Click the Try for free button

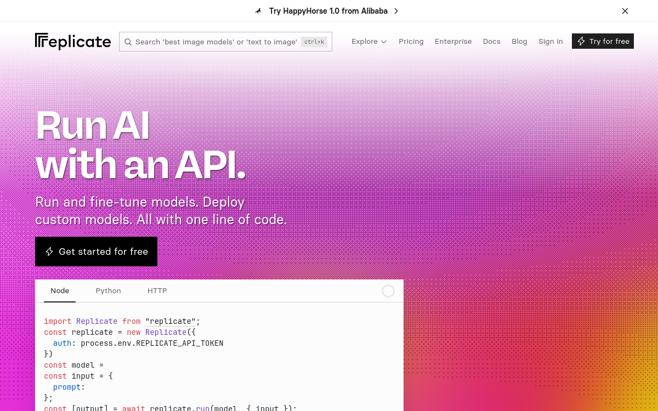(x=603, y=41)
